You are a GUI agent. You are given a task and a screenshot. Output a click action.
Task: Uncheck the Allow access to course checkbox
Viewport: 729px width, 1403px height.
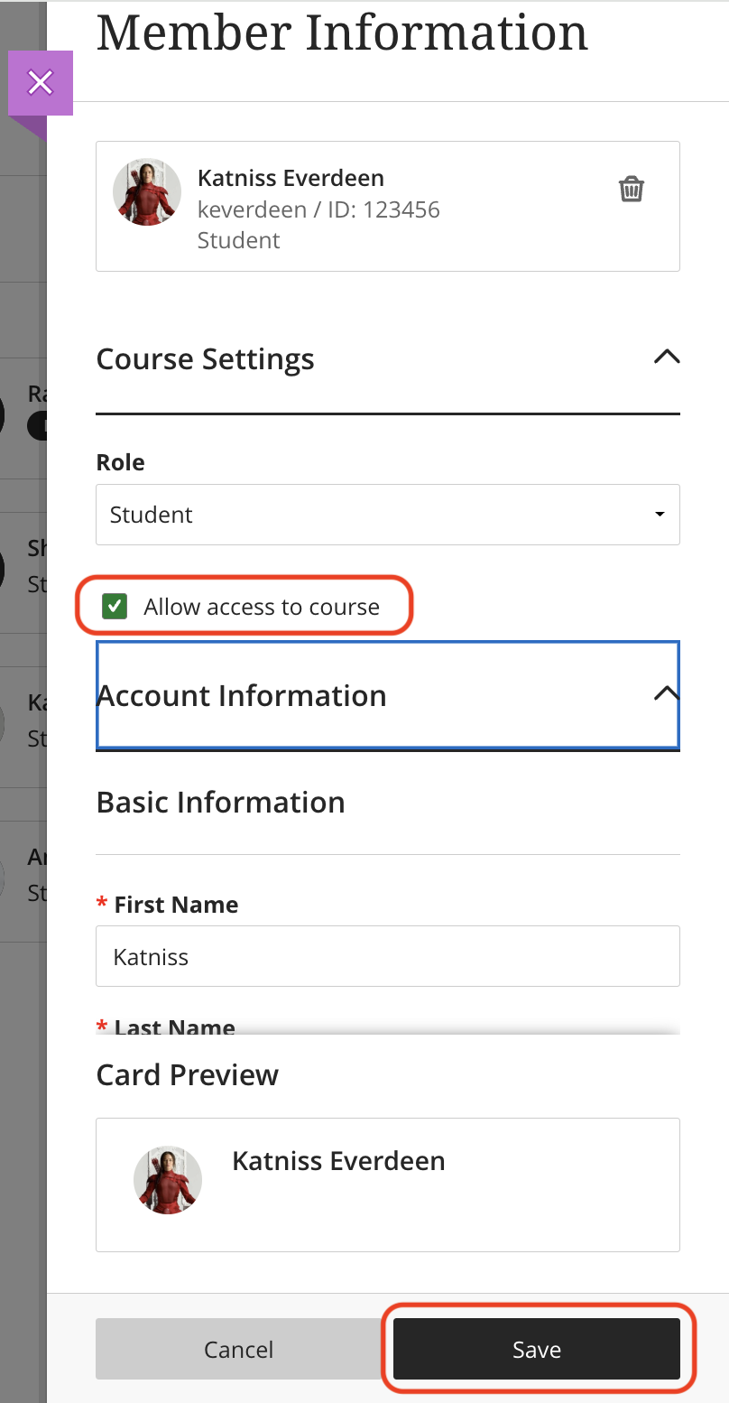[x=115, y=607]
